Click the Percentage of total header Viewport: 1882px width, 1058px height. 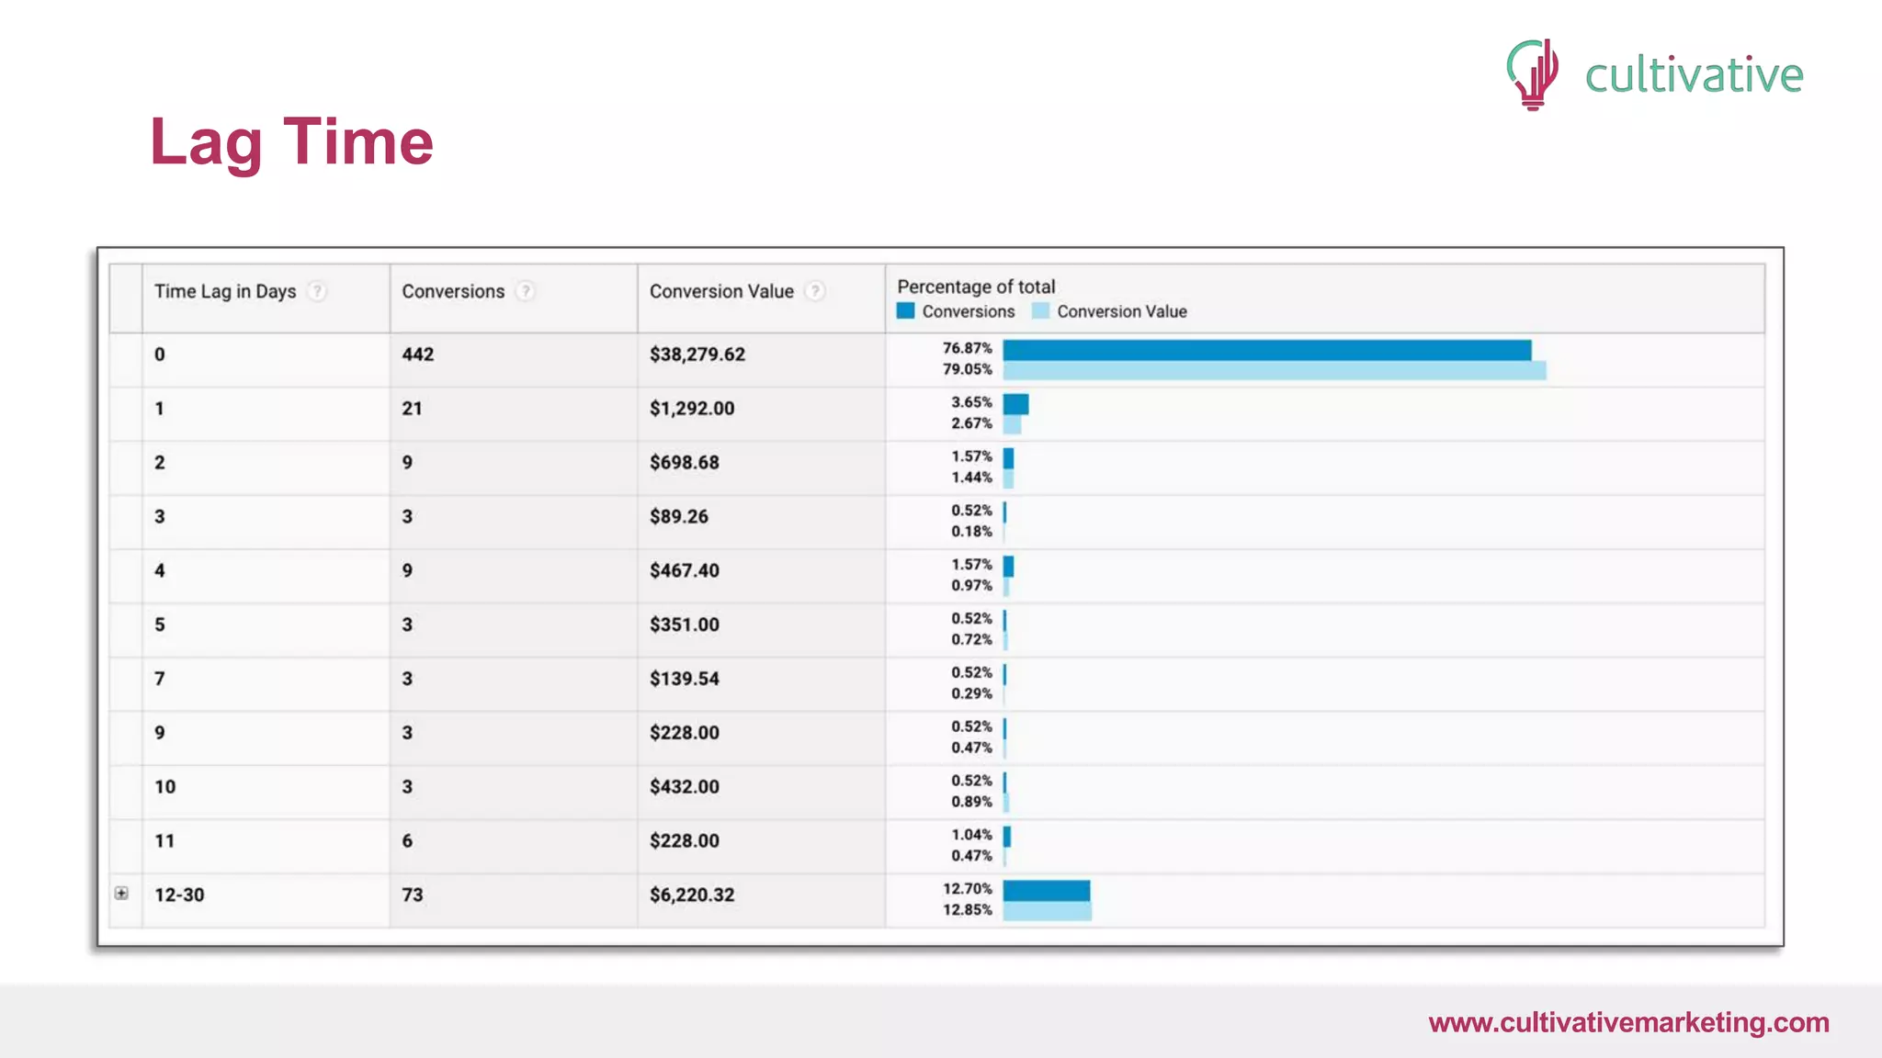pyautogui.click(x=976, y=287)
